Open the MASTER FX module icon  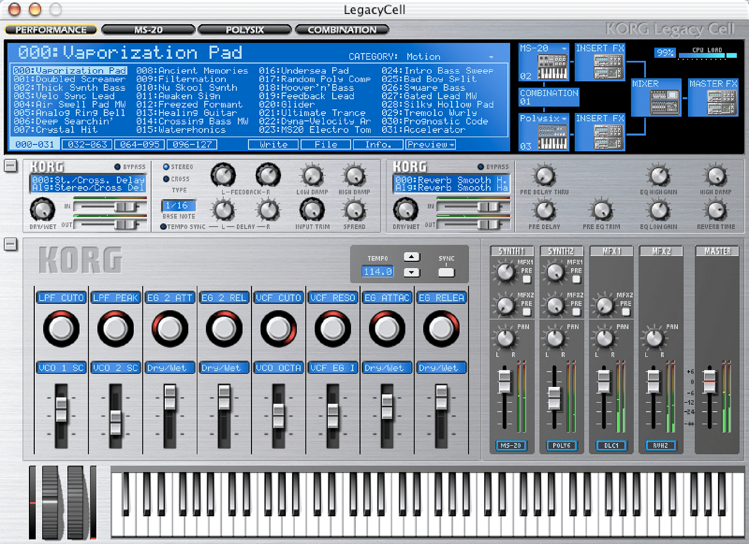[721, 103]
